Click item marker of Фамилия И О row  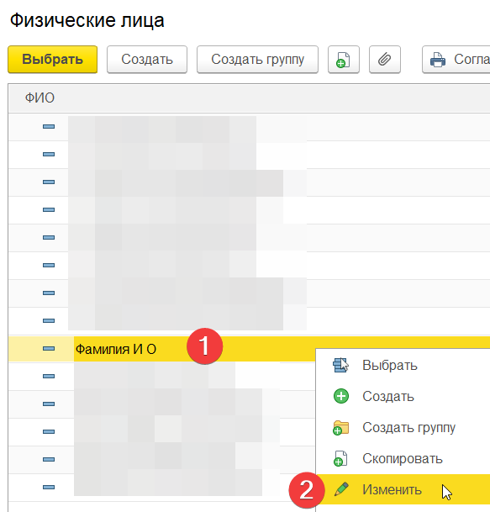click(x=49, y=349)
